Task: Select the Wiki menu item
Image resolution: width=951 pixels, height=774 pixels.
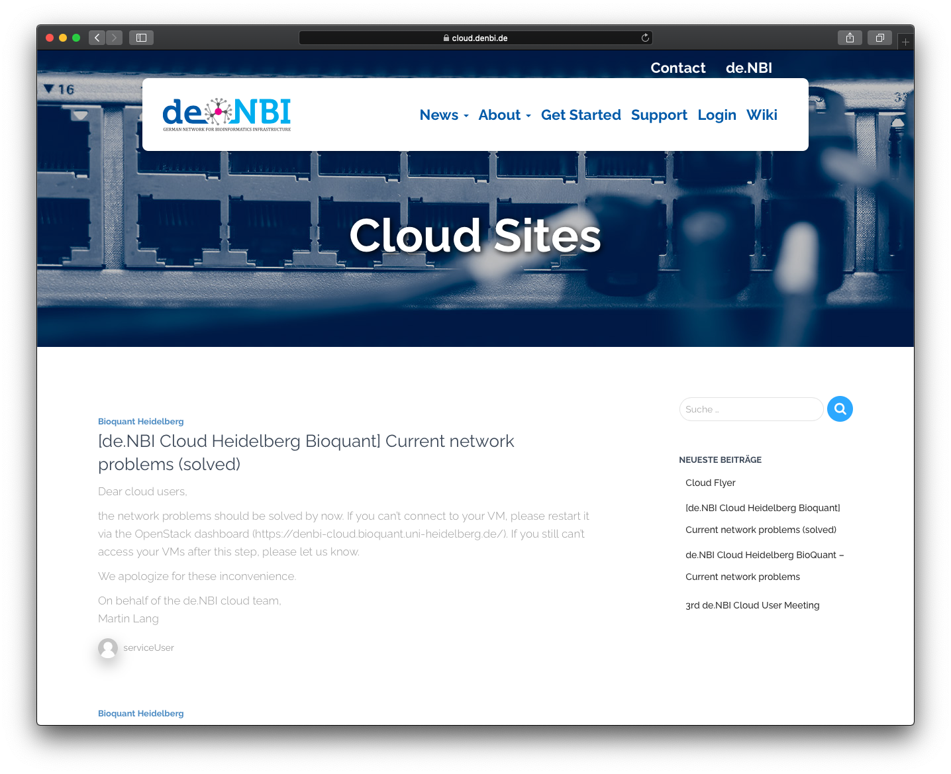Action: tap(762, 115)
